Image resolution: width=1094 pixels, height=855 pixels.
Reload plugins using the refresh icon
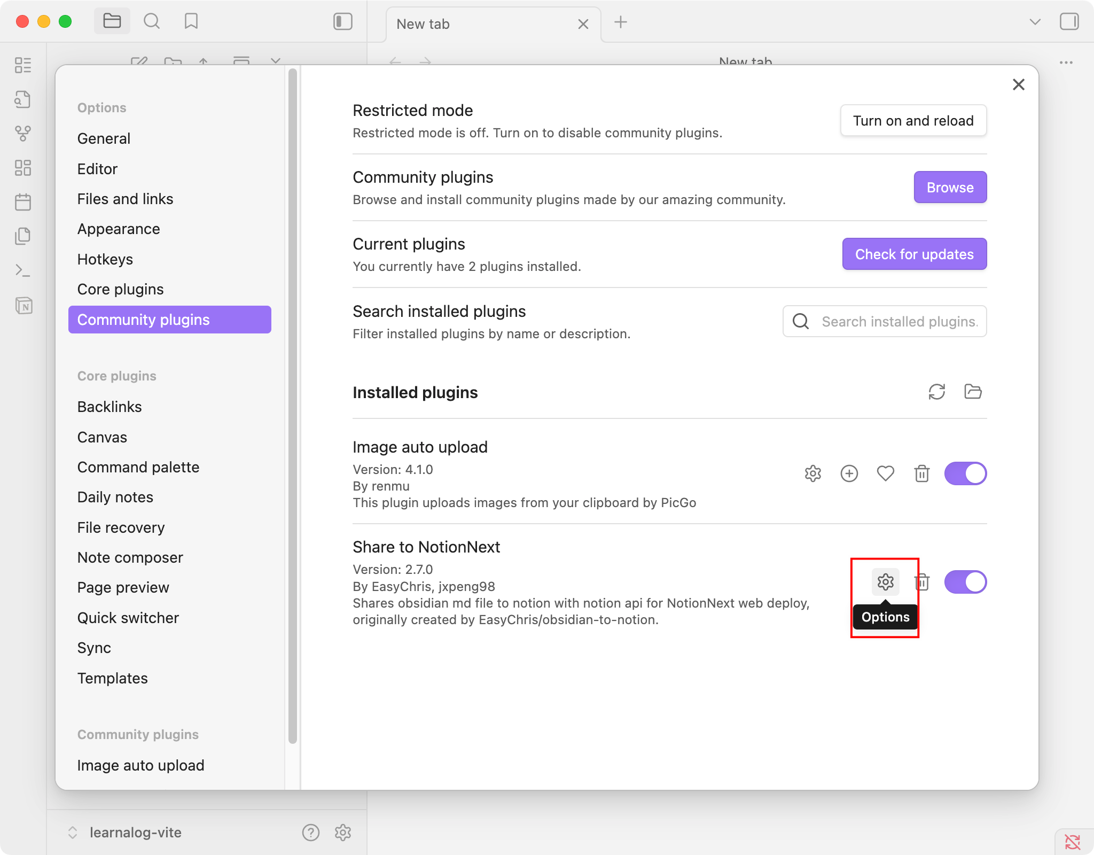point(937,392)
